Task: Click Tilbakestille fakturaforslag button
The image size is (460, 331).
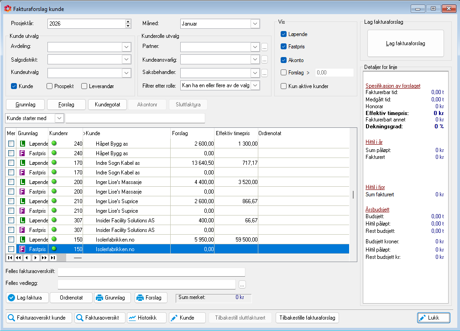Action: [307, 318]
